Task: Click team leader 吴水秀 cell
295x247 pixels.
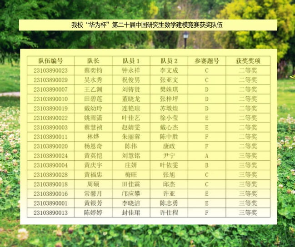Action: 93,80
